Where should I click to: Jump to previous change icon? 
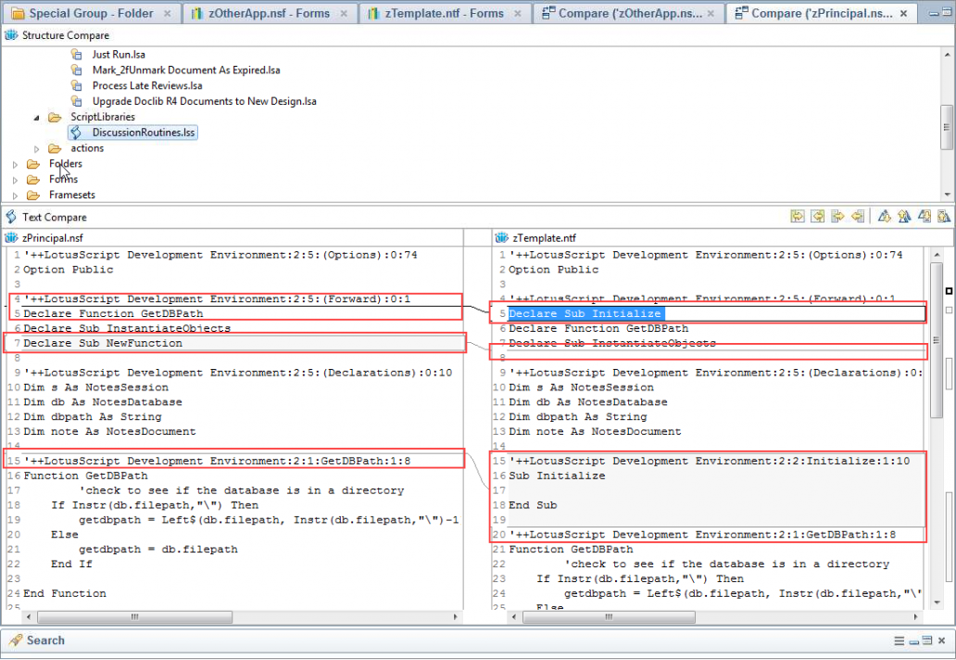[x=943, y=217]
